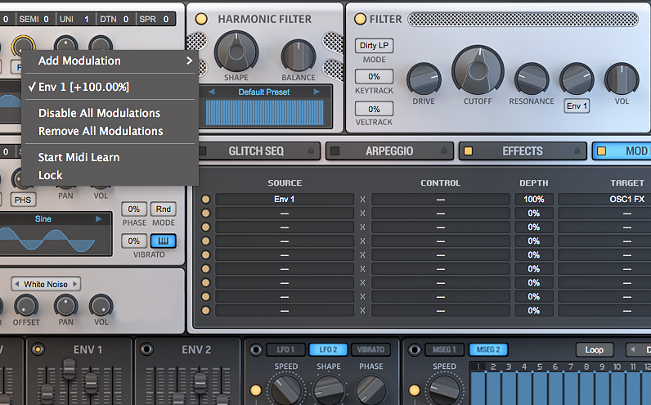Click the PHS button

[x=23, y=200]
